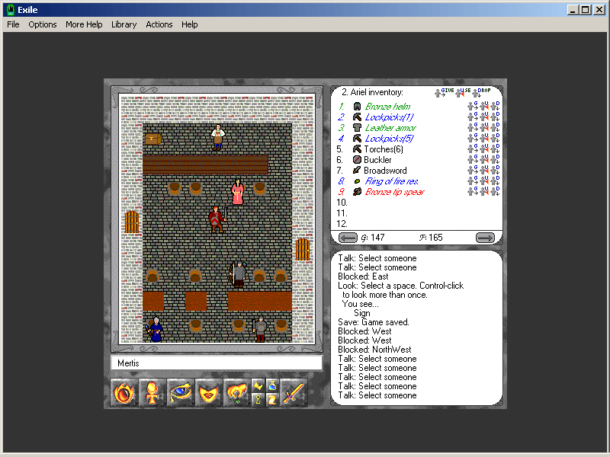Screen dimensions: 610x457
Task: Click the Ring of fire res ring icon
Action: coord(357,181)
